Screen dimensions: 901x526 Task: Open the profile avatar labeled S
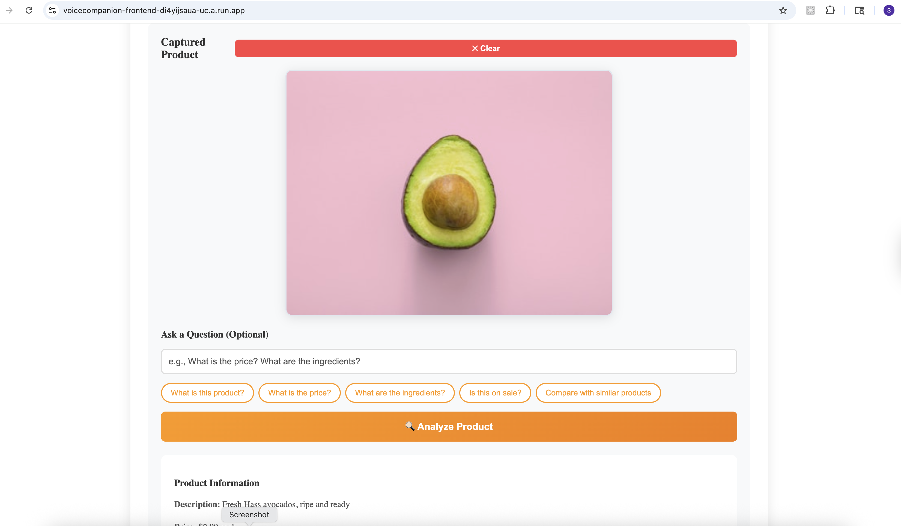(889, 10)
